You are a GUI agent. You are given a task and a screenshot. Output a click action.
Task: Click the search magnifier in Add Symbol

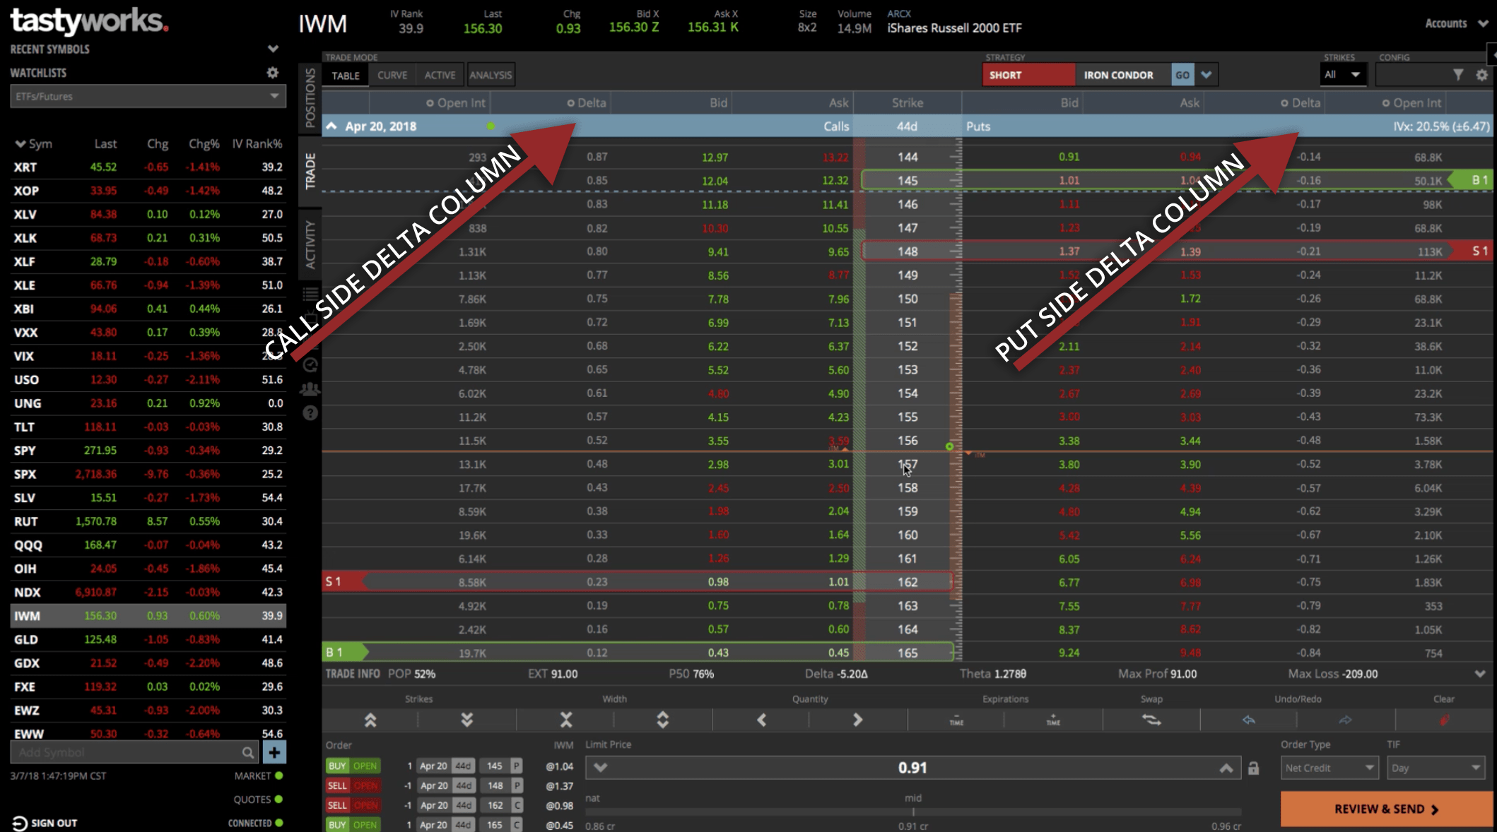click(x=247, y=753)
